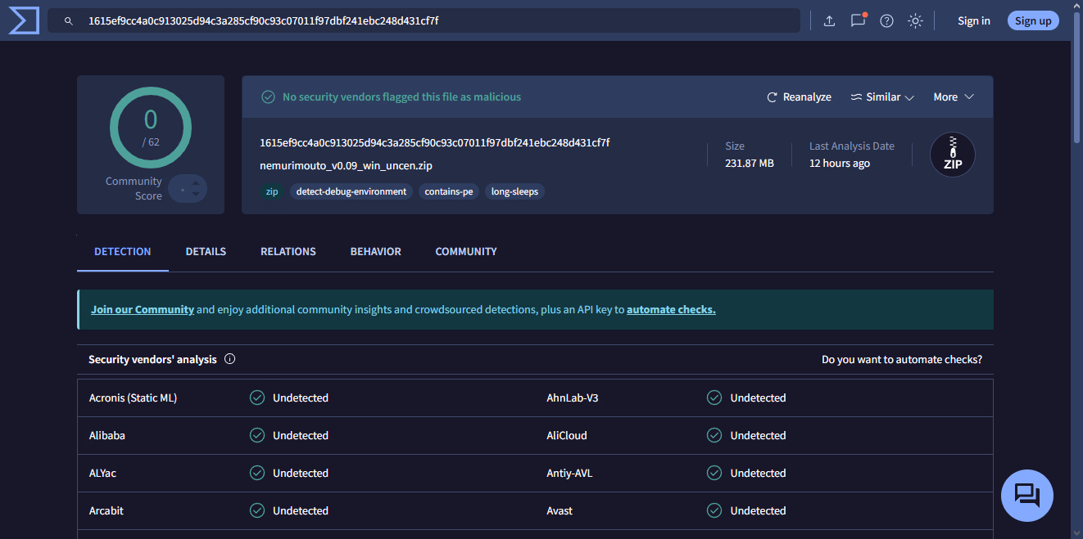The height and width of the screenshot is (539, 1083).
Task: Click the ZIP file type icon
Action: tap(952, 155)
